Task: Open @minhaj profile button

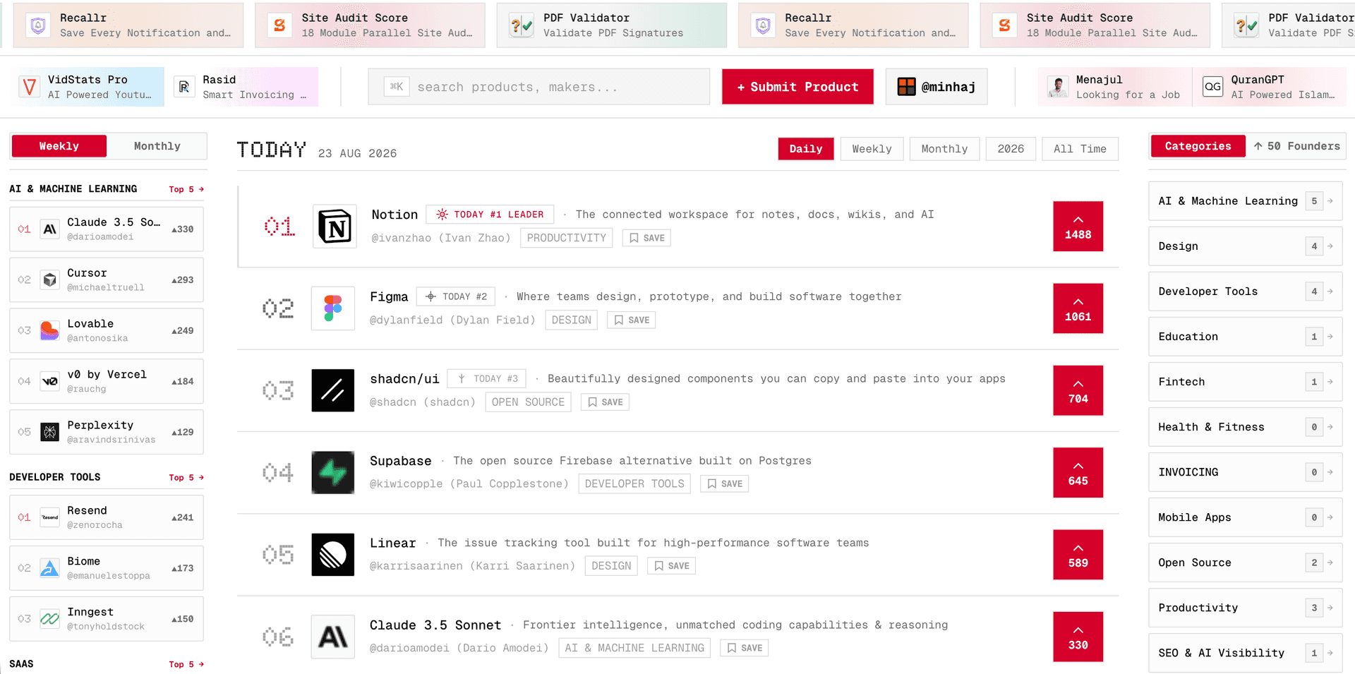Action: tap(937, 87)
